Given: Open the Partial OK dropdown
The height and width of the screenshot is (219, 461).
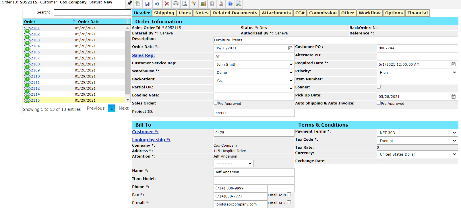Looking at the screenshot, I should click(254, 88).
